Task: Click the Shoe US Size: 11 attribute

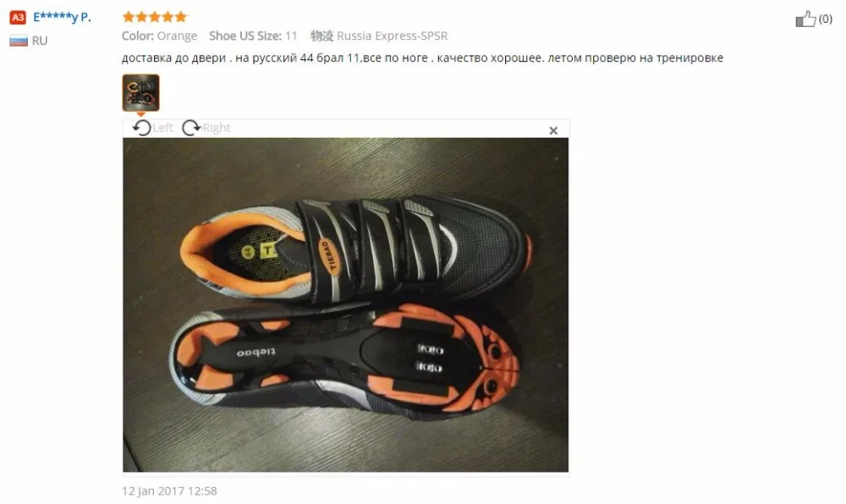Action: [x=253, y=36]
